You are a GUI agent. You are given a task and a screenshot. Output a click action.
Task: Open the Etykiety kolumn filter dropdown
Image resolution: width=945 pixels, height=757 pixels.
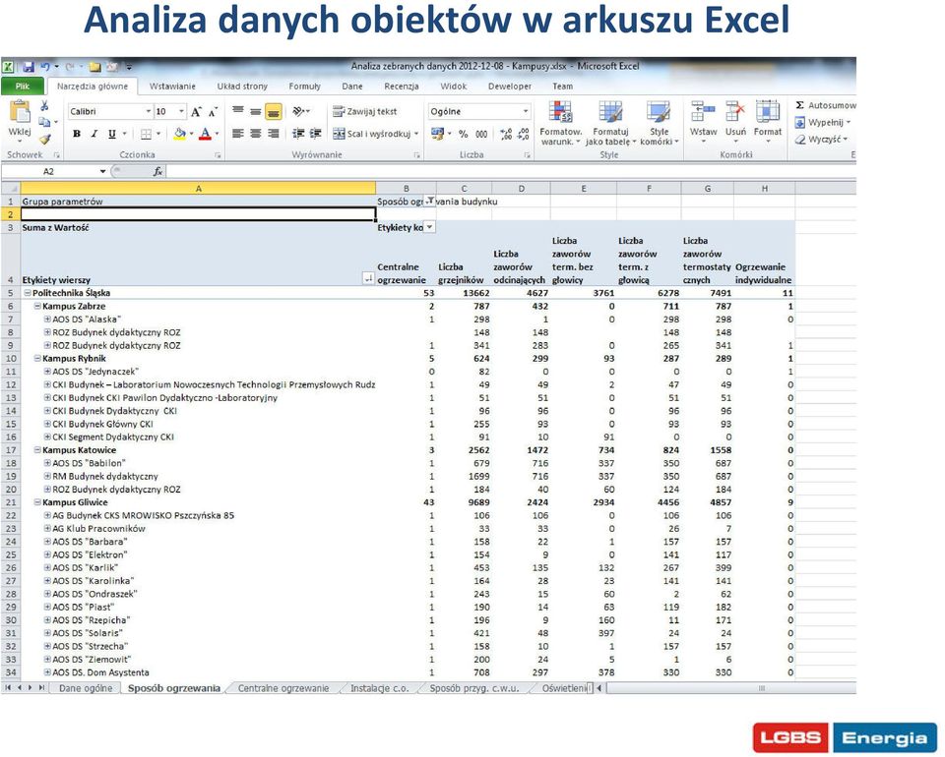[430, 227]
